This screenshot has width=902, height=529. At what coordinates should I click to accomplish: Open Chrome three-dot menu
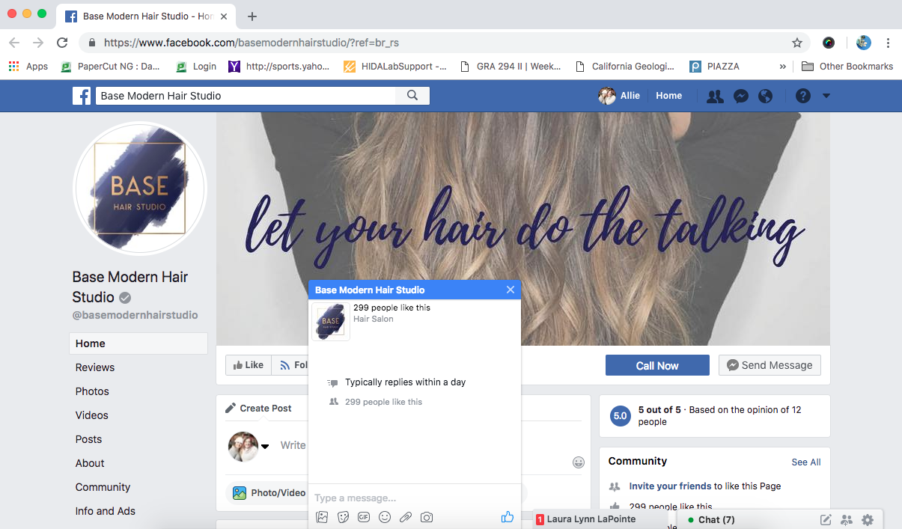(888, 43)
